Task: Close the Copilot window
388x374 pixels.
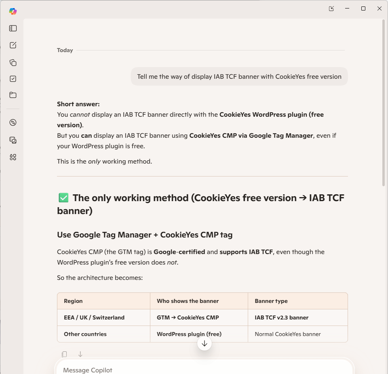Action: (380, 8)
